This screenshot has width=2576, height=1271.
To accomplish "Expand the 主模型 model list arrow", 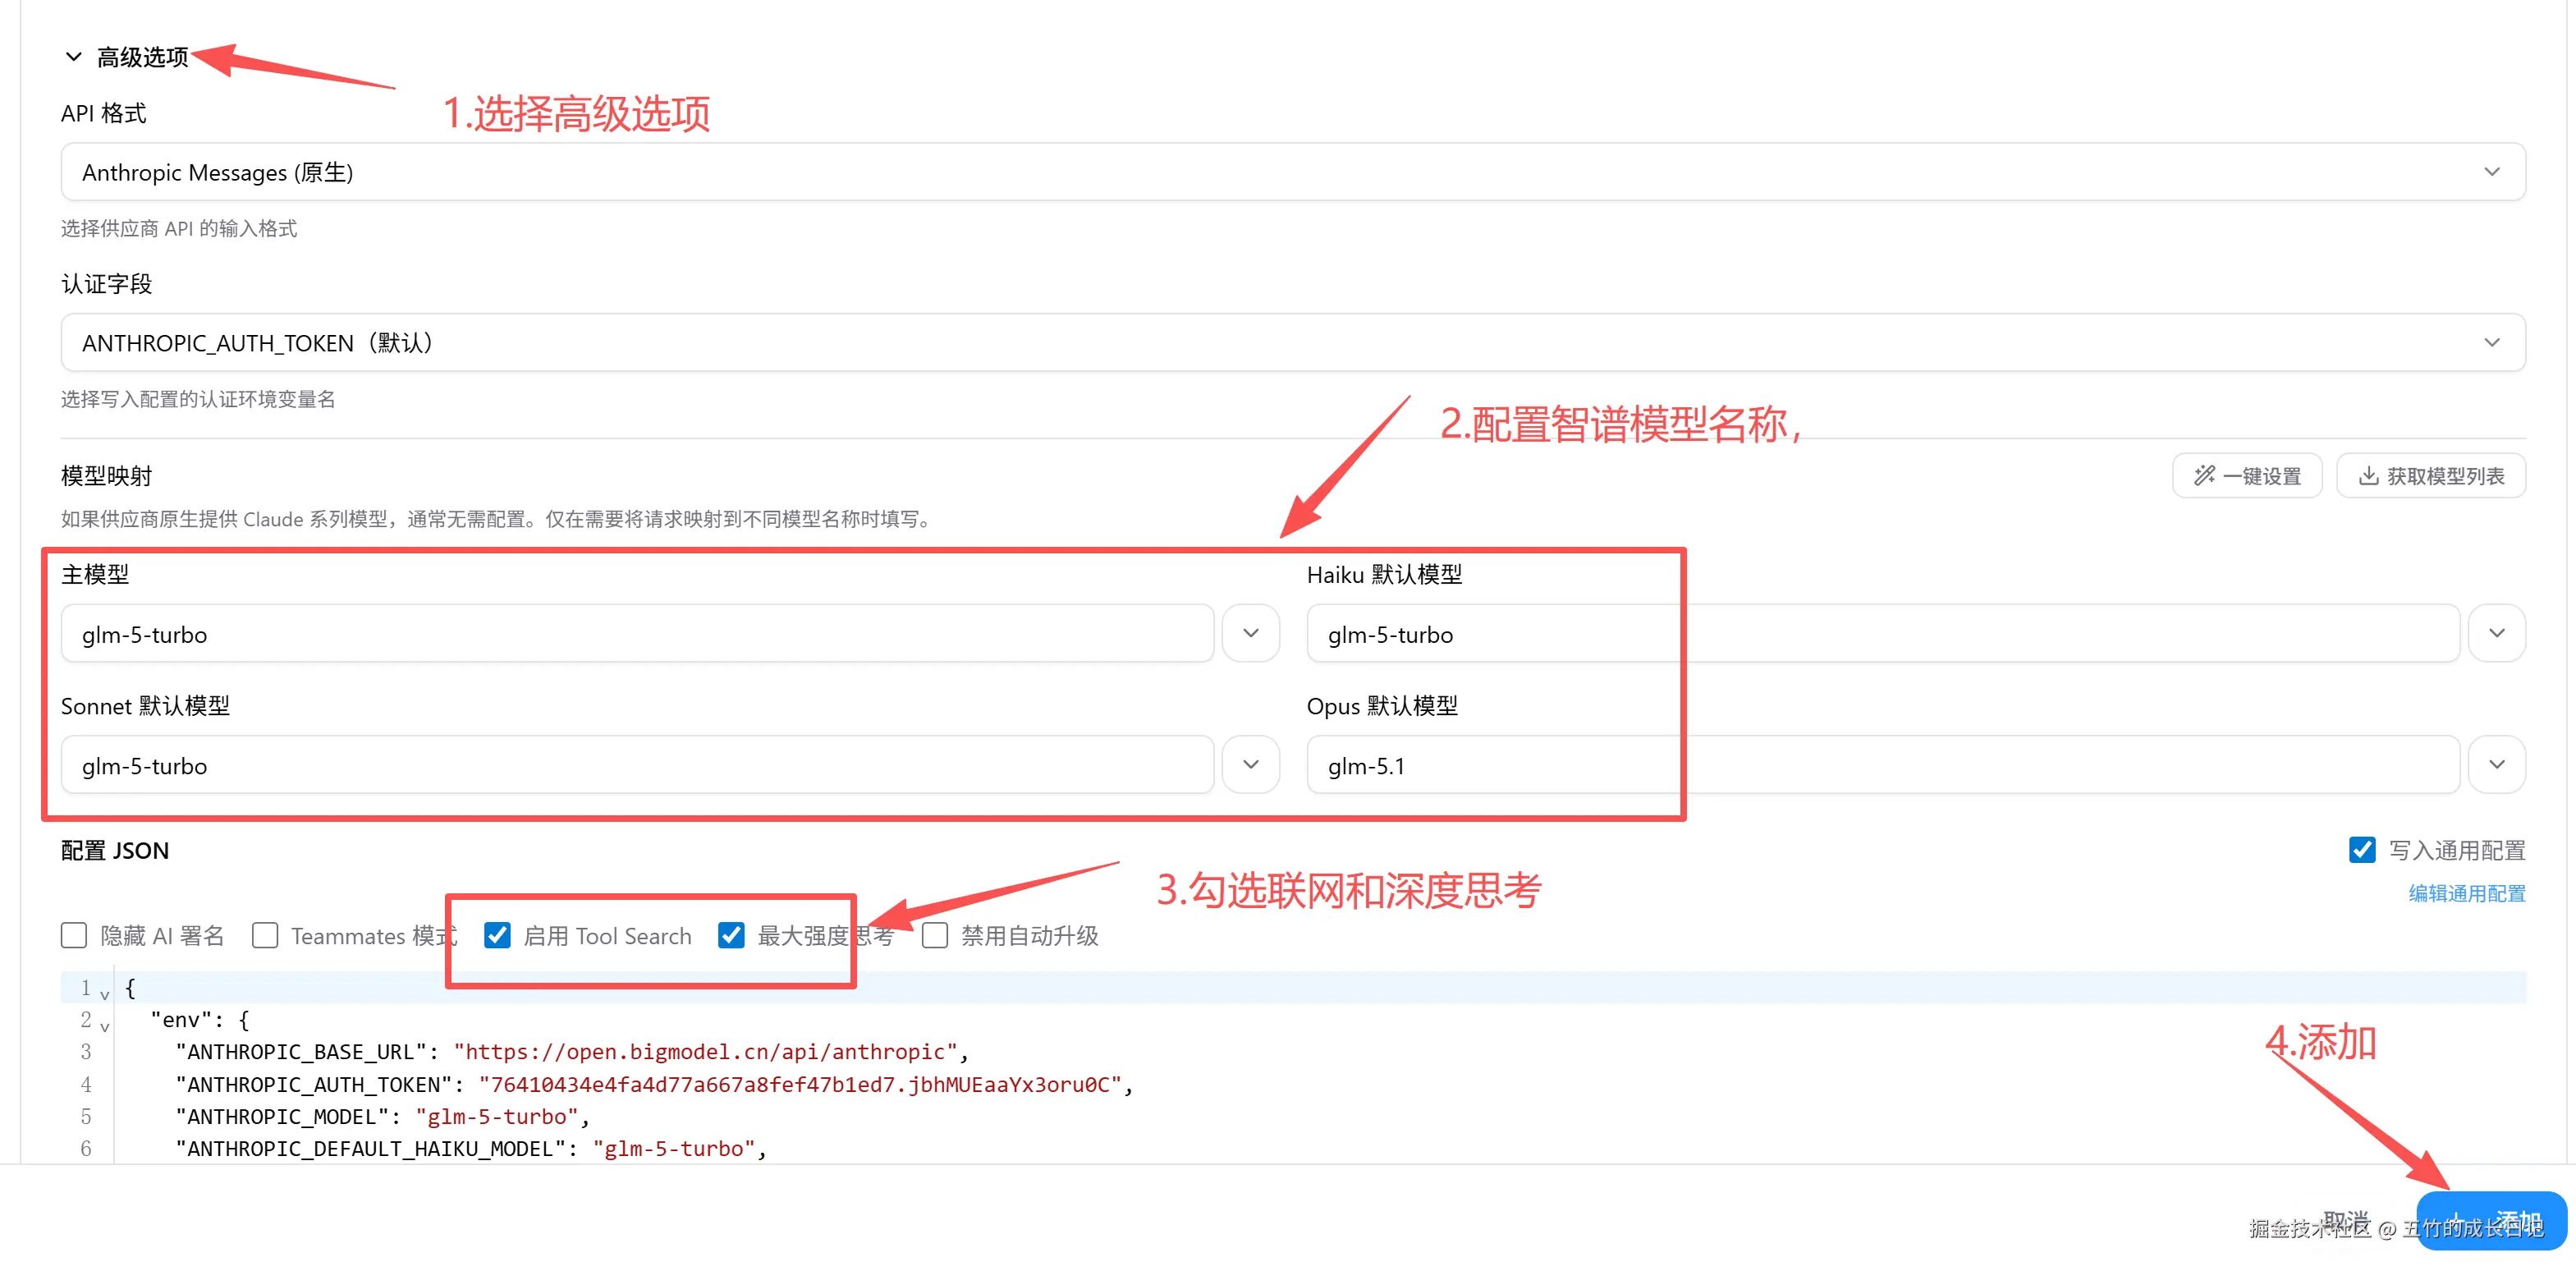I will [1251, 633].
